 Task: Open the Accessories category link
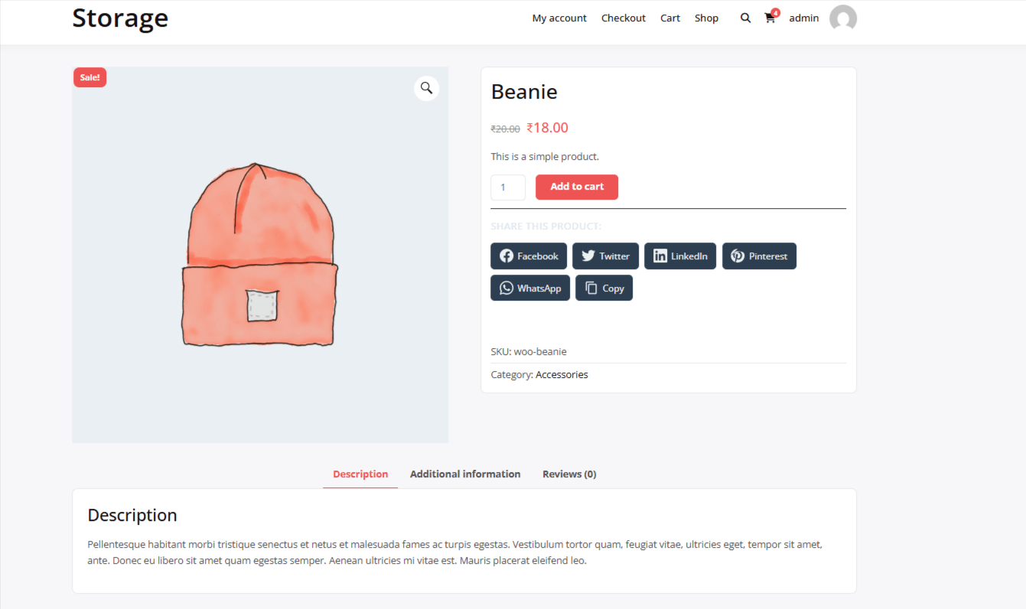click(562, 375)
